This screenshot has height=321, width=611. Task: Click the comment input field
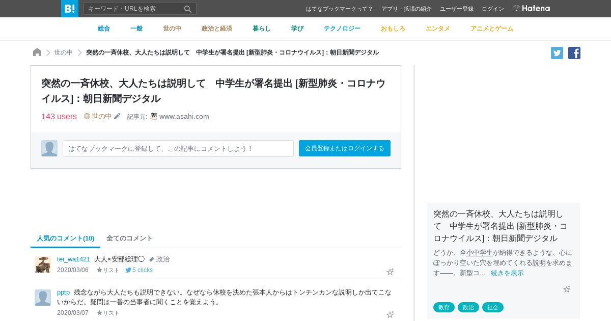point(178,148)
